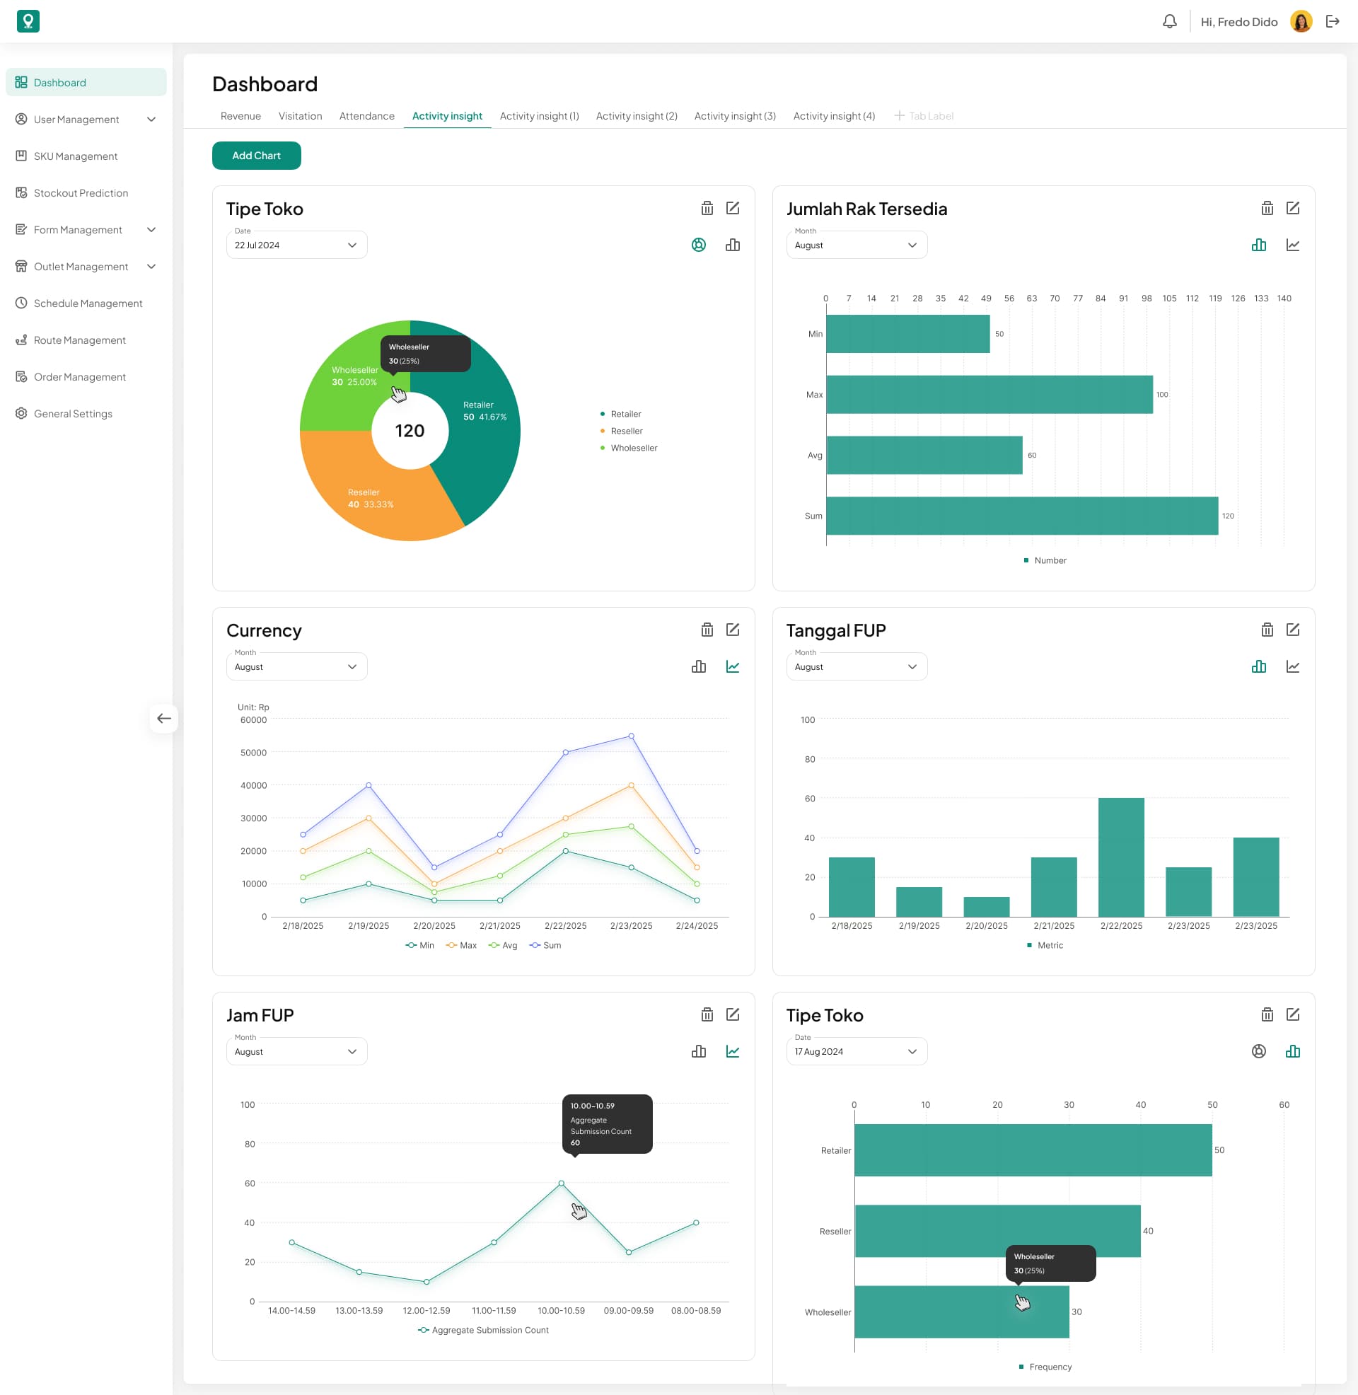The image size is (1358, 1395).
Task: Show Currency as line chart
Action: (x=733, y=667)
